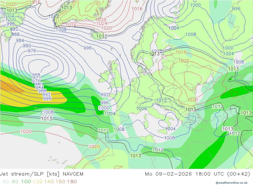
Task: Select the 180 kts legend value
Action: coord(72,181)
